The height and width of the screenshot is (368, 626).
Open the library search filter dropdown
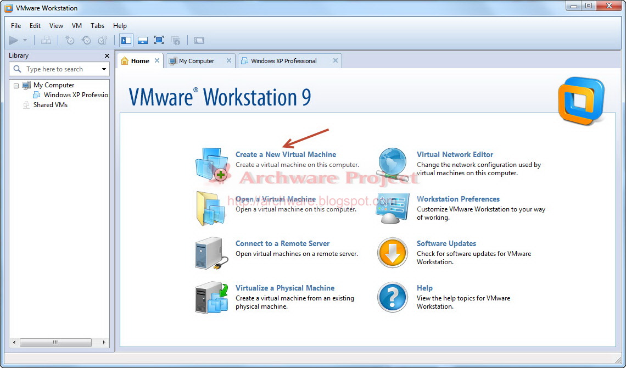[x=104, y=69]
